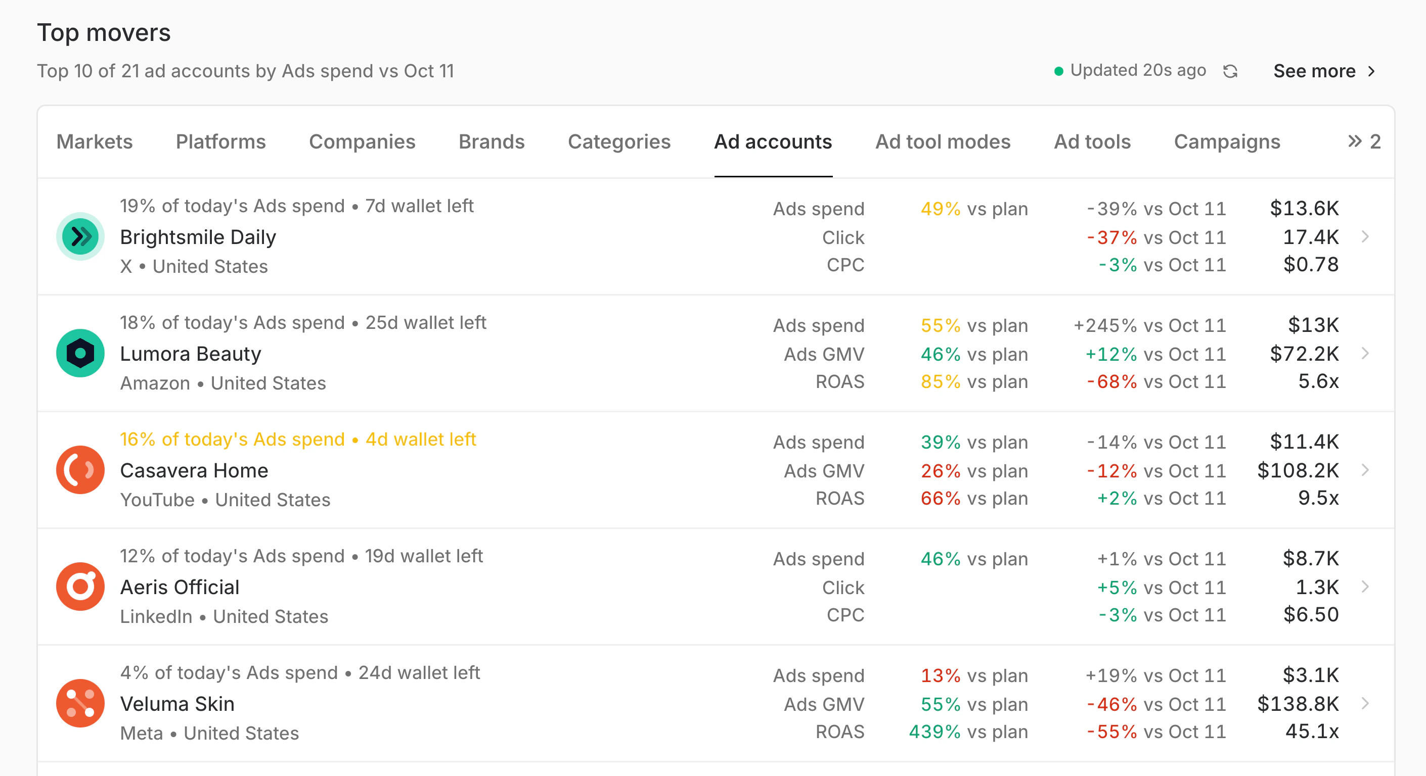Switch to the Campaigns tab

pyautogui.click(x=1227, y=142)
